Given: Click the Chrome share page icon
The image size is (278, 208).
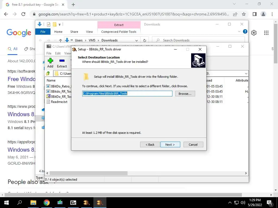Looking at the screenshot, I should pos(235,14).
